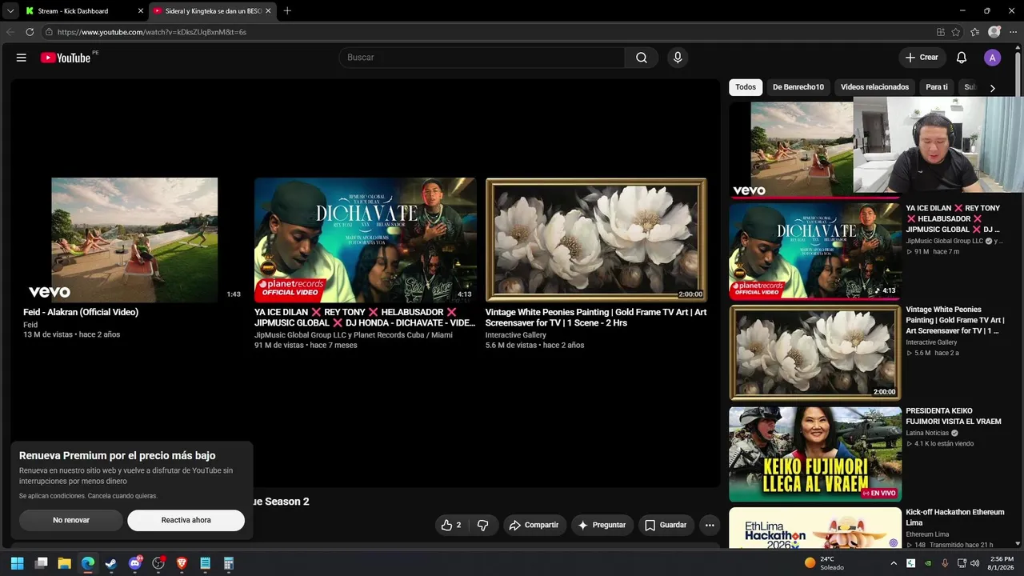1024x576 pixels.
Task: Close the YouTube Sideral y Kingteka tab
Action: click(x=268, y=11)
